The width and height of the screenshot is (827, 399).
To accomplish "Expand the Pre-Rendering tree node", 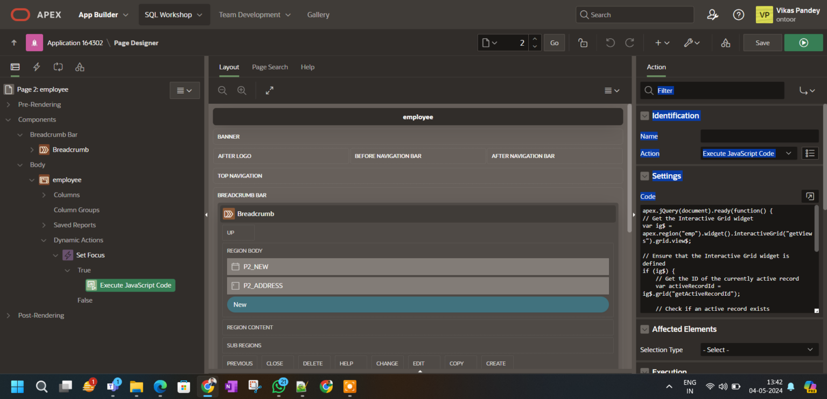I will tap(8, 104).
